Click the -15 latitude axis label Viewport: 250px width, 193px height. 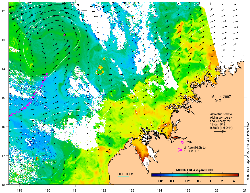tap(3, 98)
